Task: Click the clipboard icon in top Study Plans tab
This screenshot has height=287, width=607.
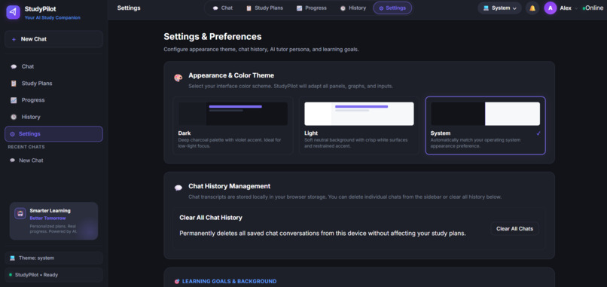Action: pos(249,8)
